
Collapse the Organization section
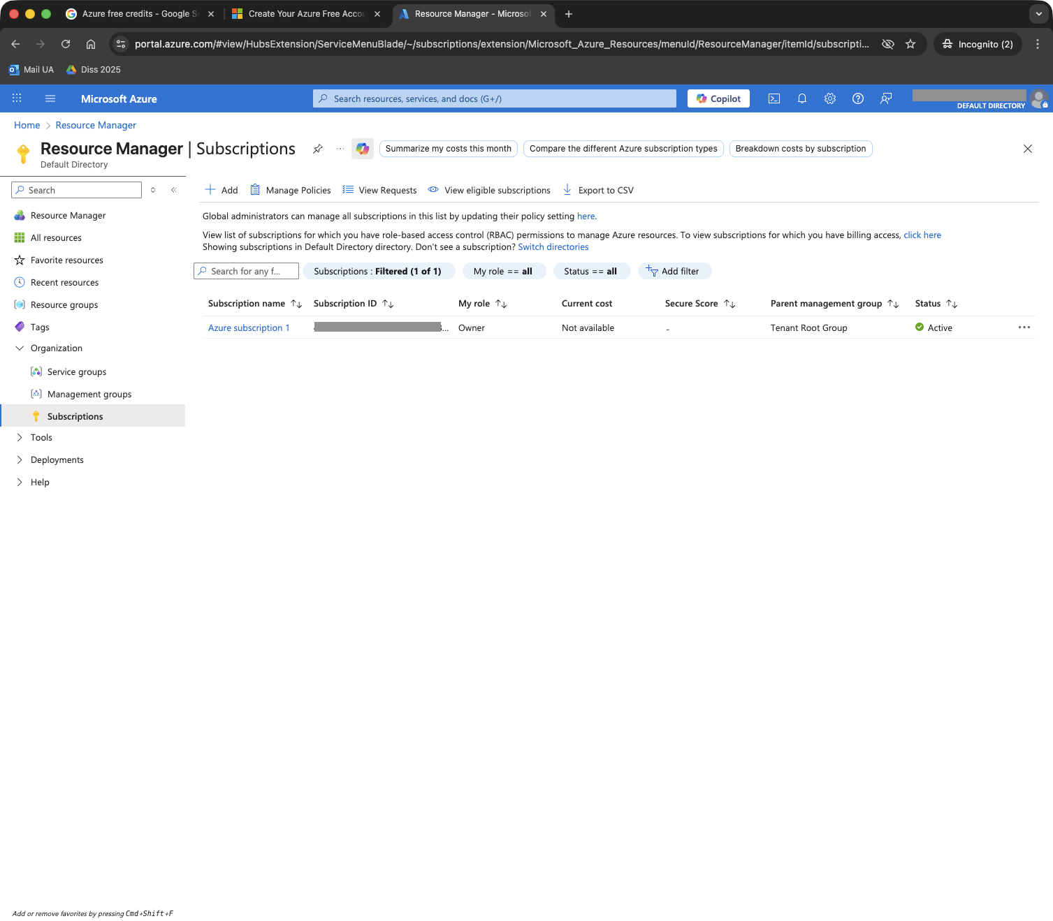point(20,348)
